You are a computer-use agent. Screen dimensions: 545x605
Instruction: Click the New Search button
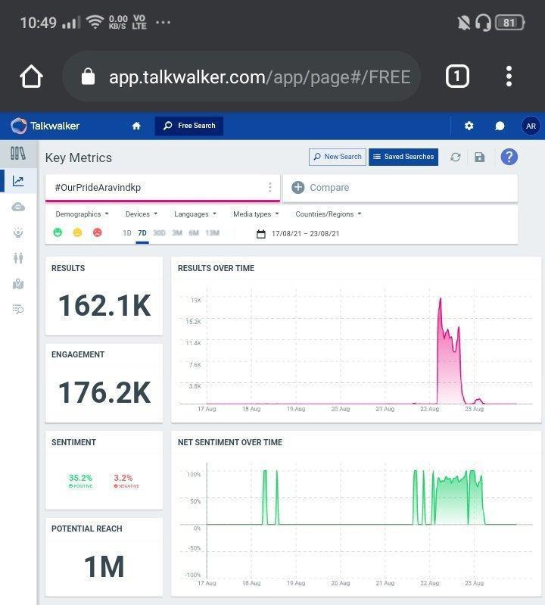tap(338, 157)
